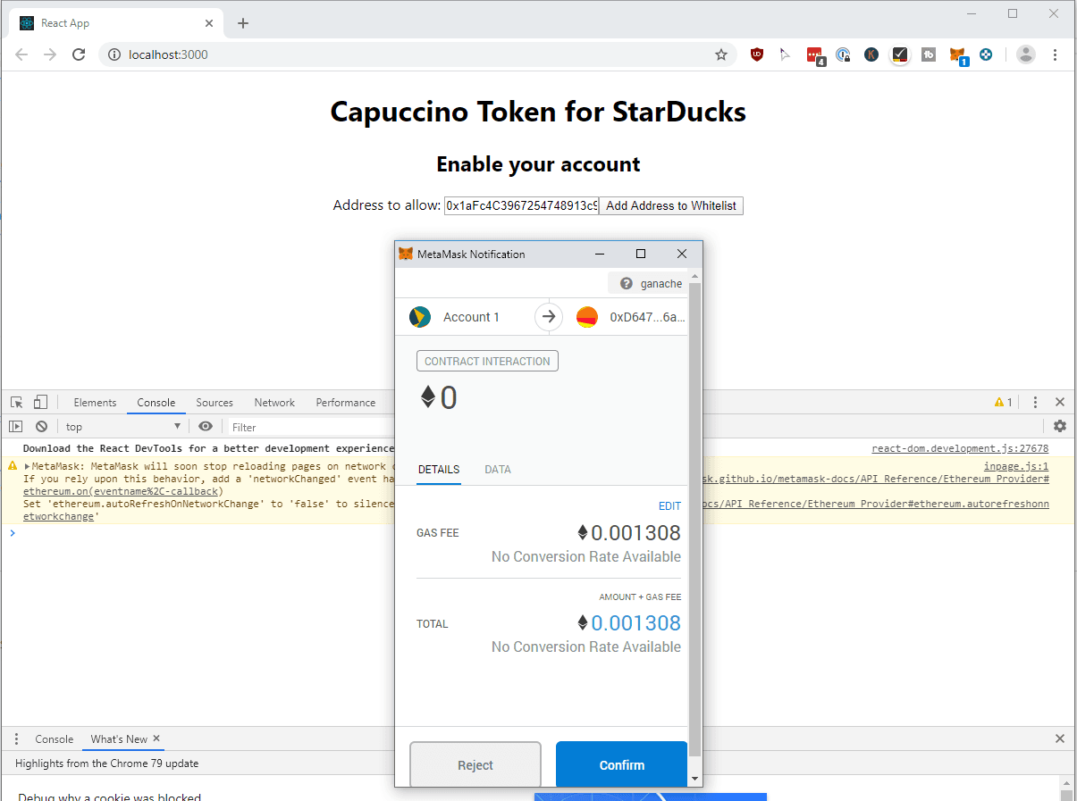Open the drawer three-dot menu beside Console
The image size is (1077, 801).
[x=16, y=739]
